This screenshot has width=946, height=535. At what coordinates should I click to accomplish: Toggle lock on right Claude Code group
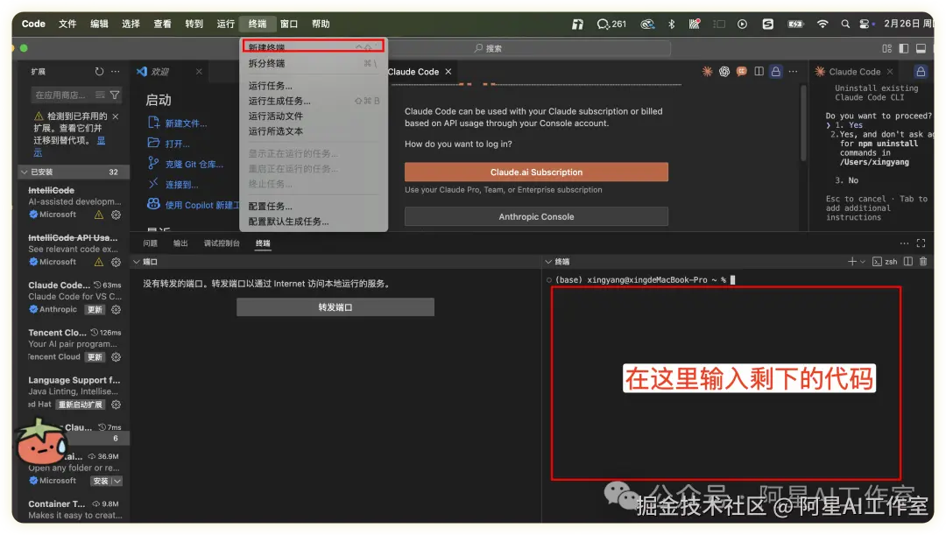(x=921, y=71)
